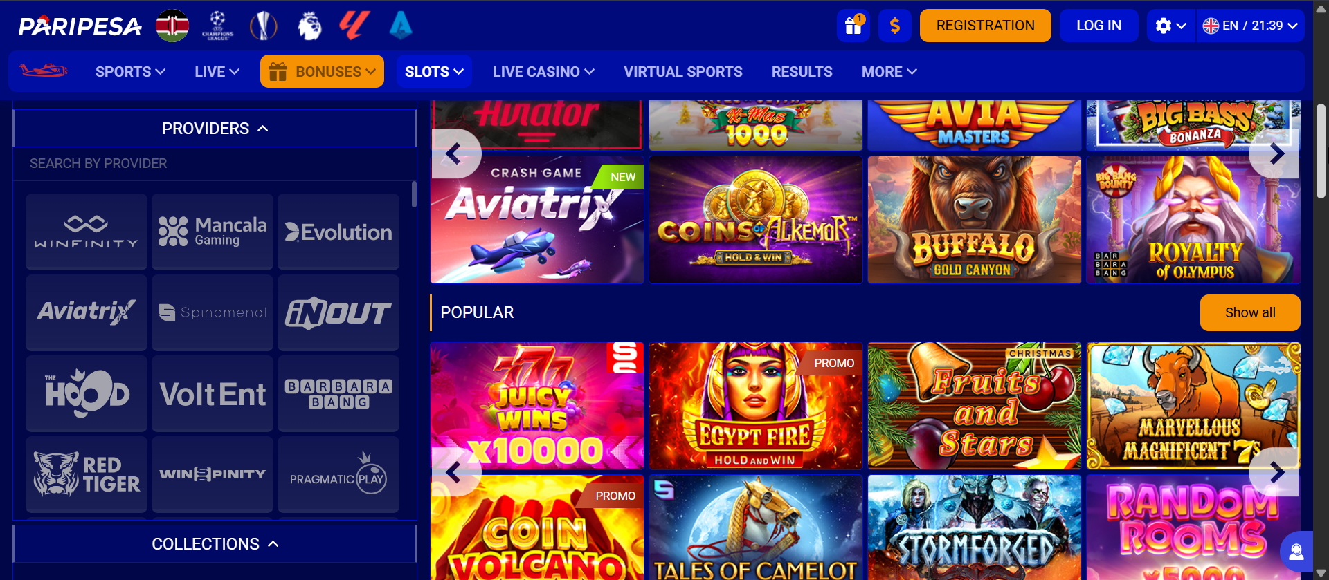Show all Popular games
Viewport: 1329px width, 580px height.
[x=1250, y=312]
